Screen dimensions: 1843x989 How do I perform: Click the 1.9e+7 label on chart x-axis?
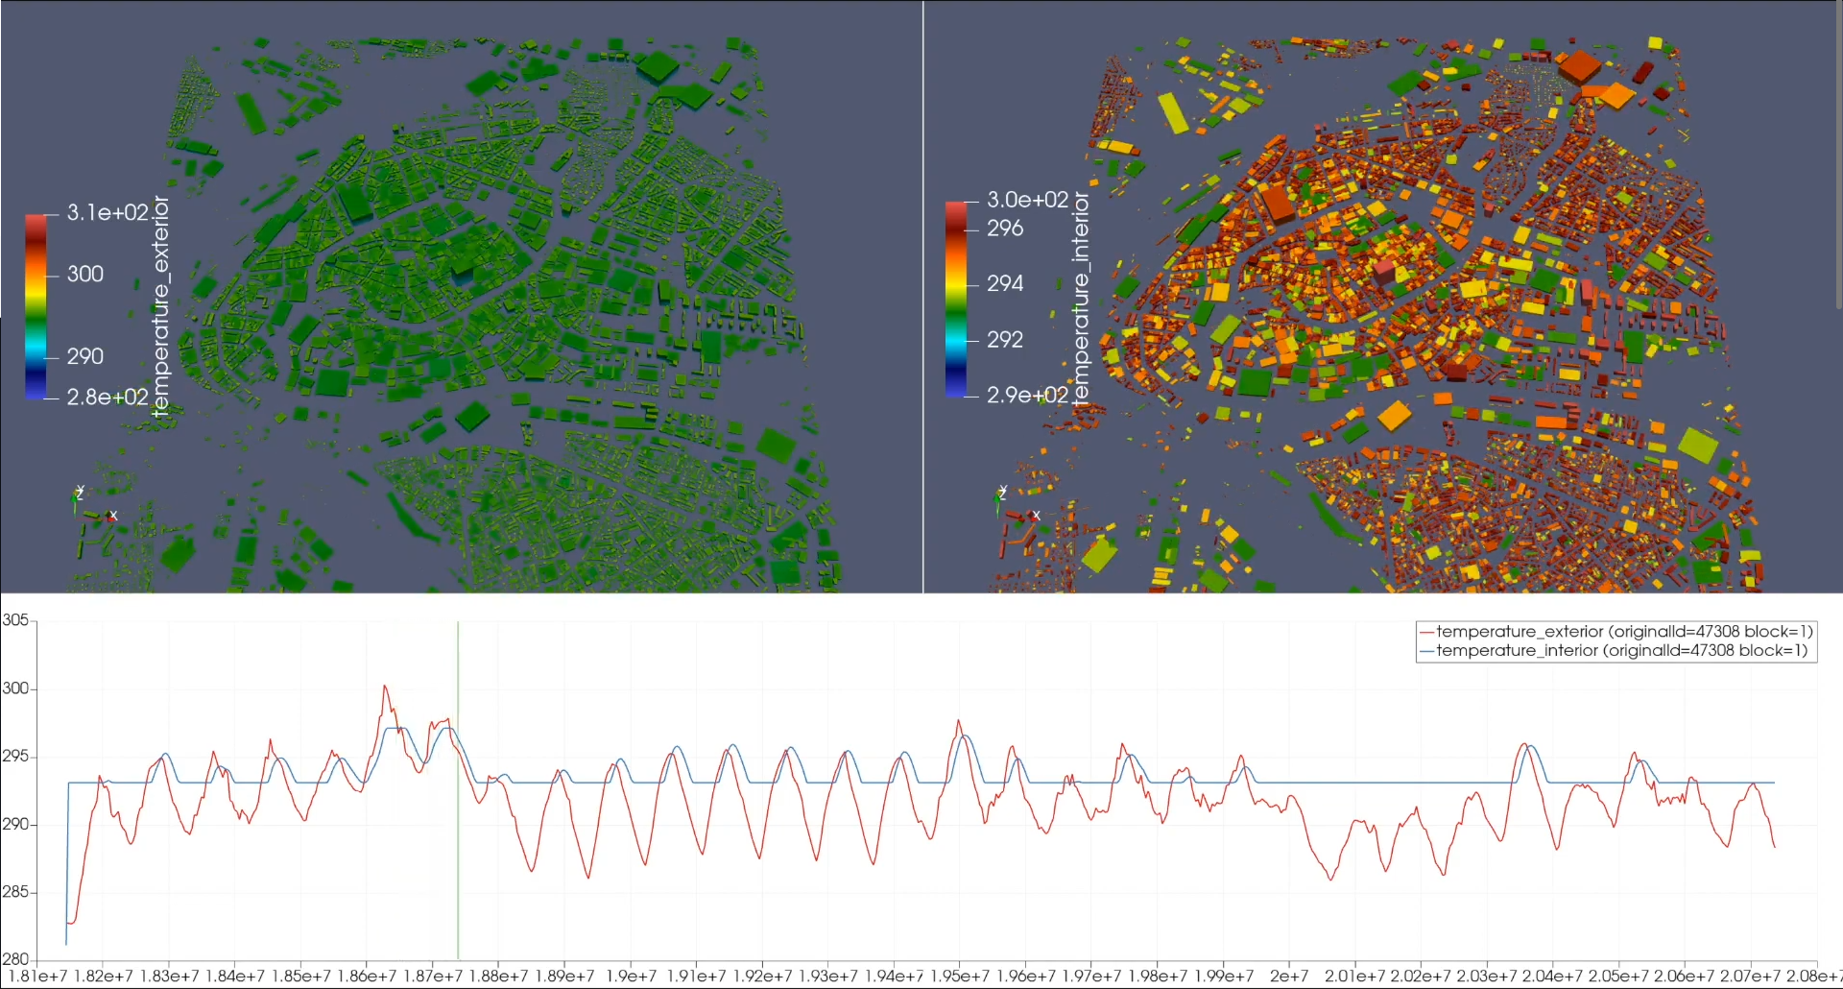point(631,977)
